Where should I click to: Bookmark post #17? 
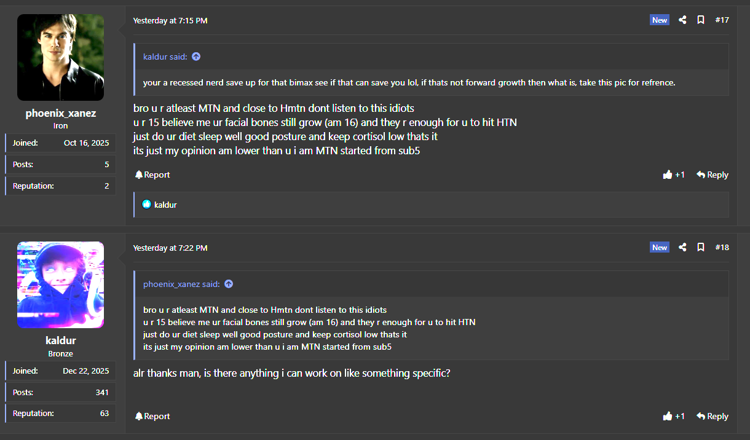pos(700,20)
